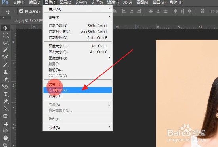Click the 图像(I) menu title

click(50, 2)
